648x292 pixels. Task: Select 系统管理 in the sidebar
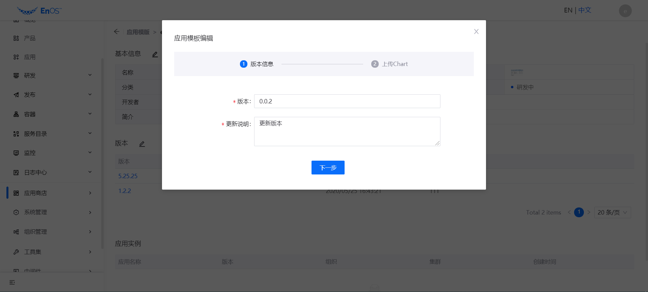pos(35,212)
